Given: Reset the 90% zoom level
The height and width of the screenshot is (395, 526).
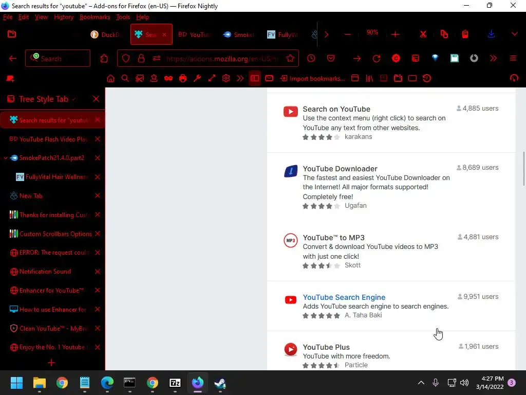Looking at the screenshot, I should point(372,32).
